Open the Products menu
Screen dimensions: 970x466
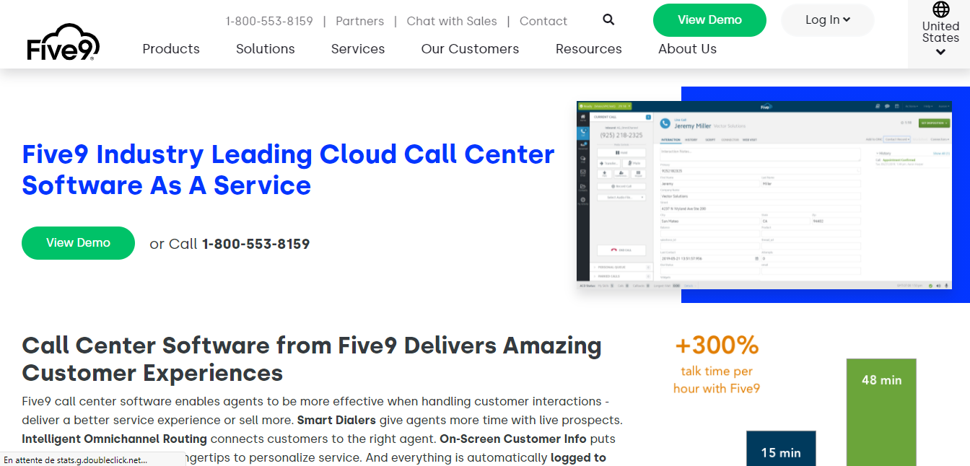tap(171, 49)
